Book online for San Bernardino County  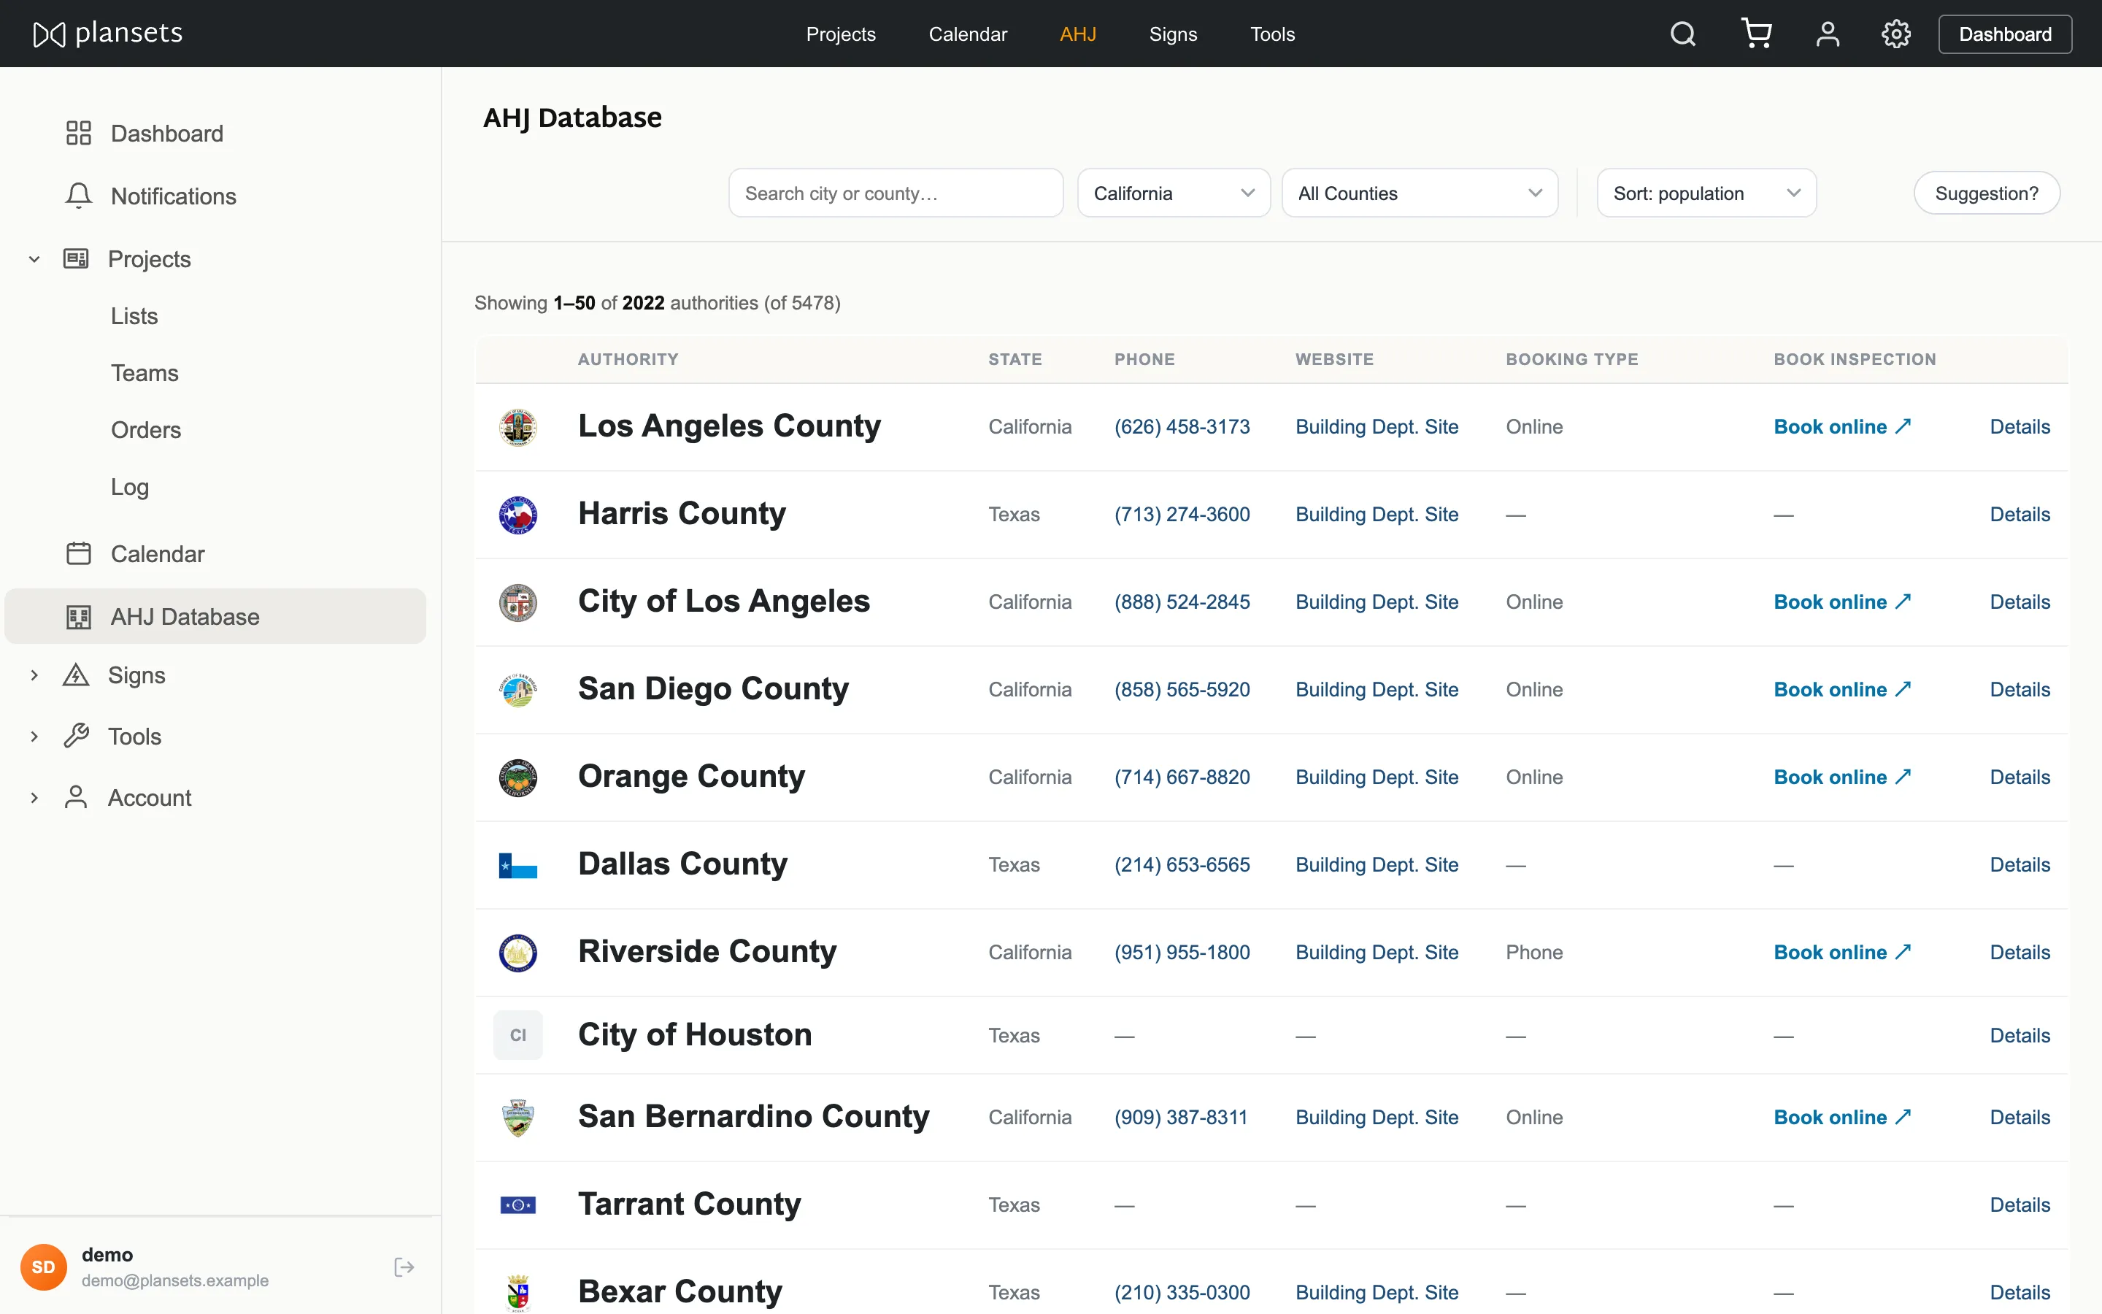1842,1118
